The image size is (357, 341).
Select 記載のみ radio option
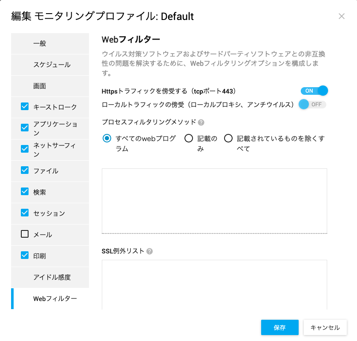tap(189, 138)
